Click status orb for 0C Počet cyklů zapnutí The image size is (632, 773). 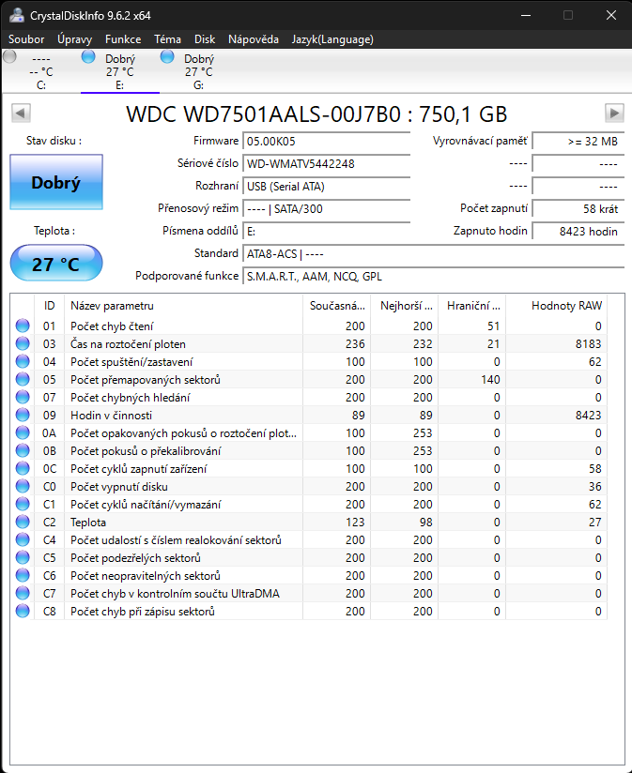point(23,468)
